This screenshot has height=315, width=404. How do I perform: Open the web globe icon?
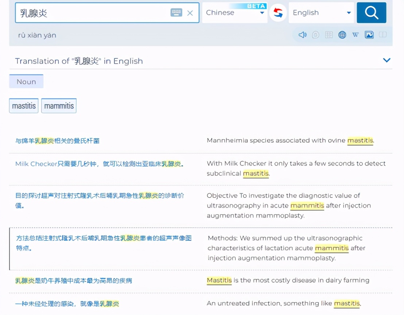pyautogui.click(x=342, y=35)
